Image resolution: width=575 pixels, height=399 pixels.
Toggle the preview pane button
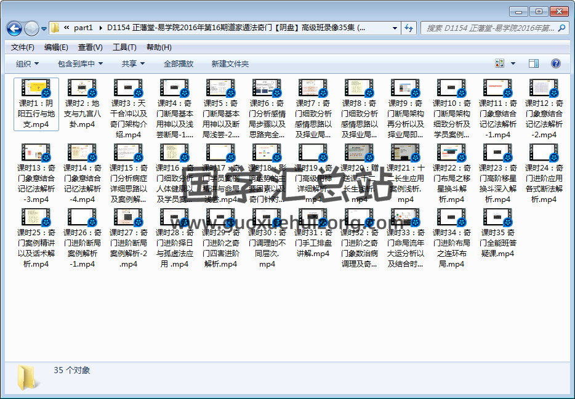[534, 63]
